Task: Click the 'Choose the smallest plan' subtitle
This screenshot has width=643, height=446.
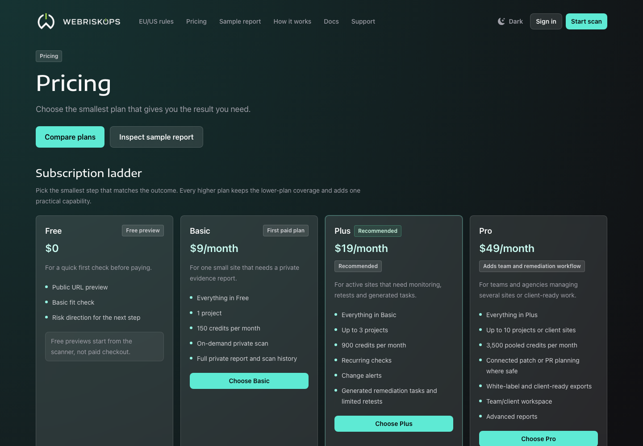Action: click(143, 109)
